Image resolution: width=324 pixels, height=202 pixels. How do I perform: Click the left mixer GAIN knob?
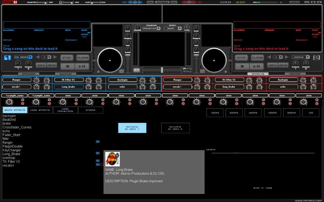pos(128,27)
